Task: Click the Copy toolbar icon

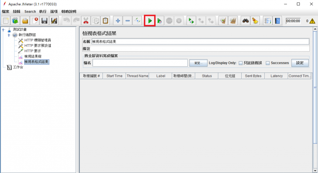Action: [x=96, y=21]
